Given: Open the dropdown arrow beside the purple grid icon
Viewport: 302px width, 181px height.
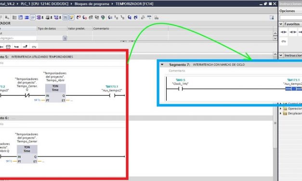Looking at the screenshot, I should tap(60, 17).
